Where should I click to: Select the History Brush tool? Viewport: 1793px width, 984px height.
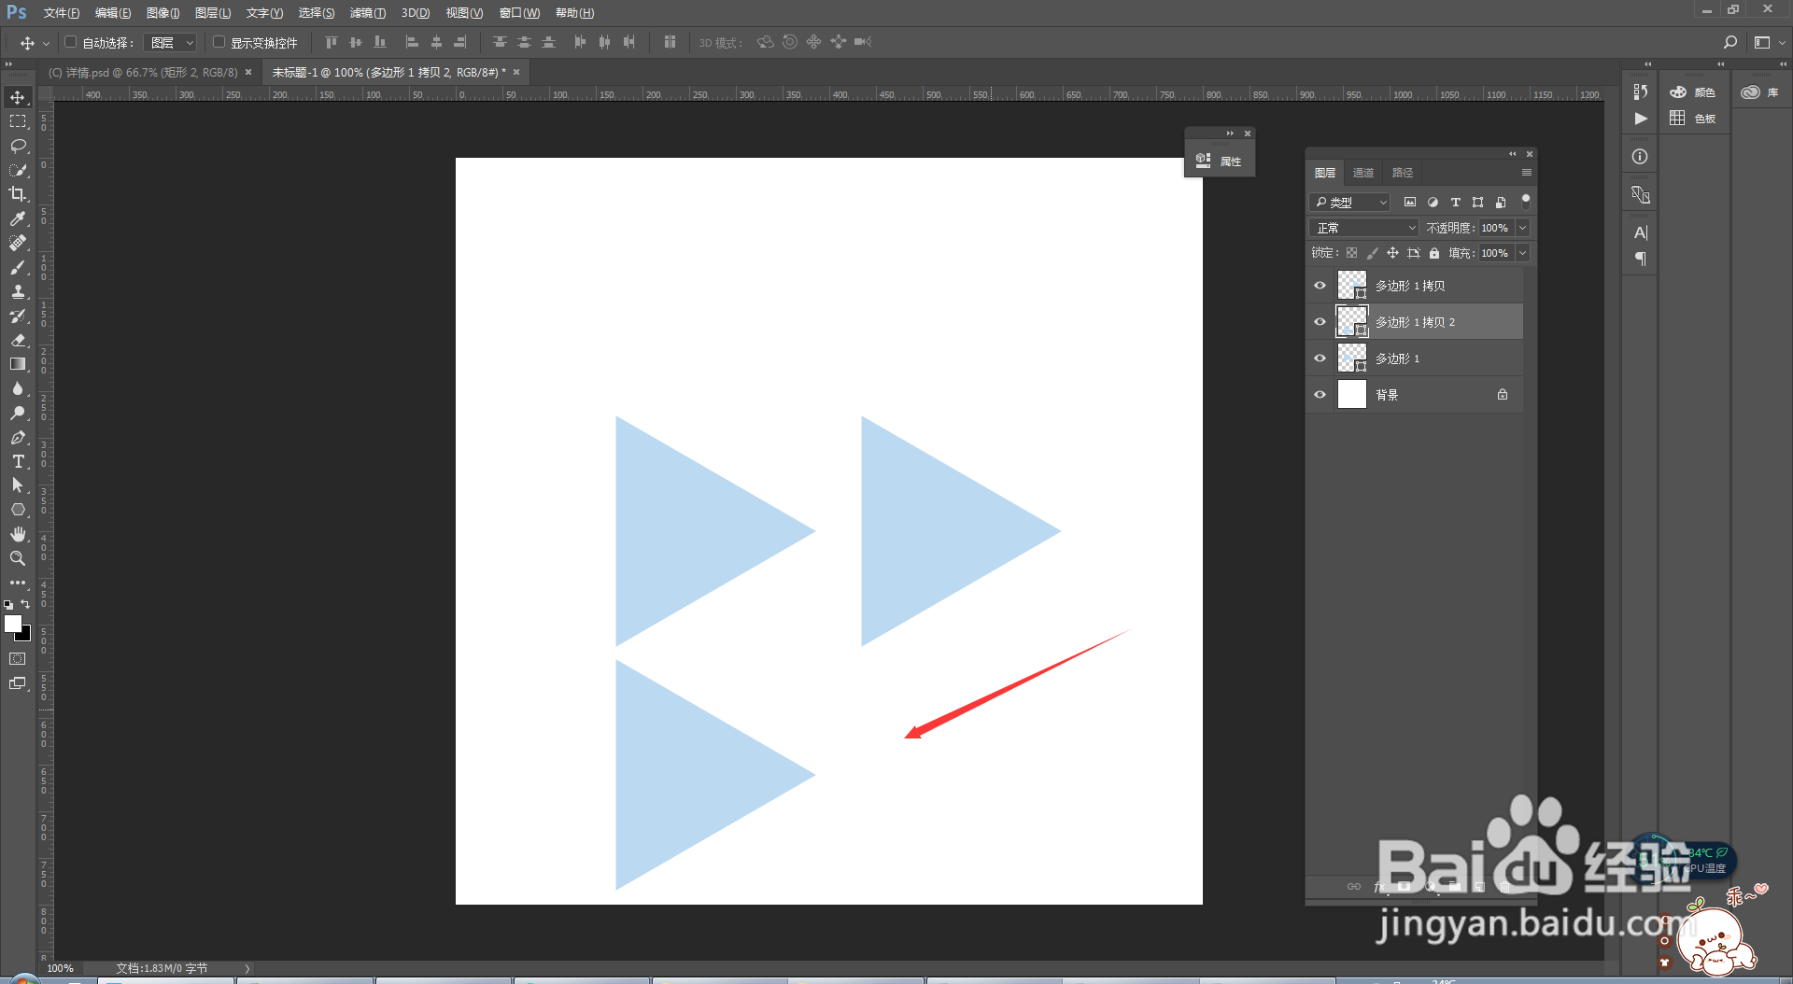[x=18, y=316]
